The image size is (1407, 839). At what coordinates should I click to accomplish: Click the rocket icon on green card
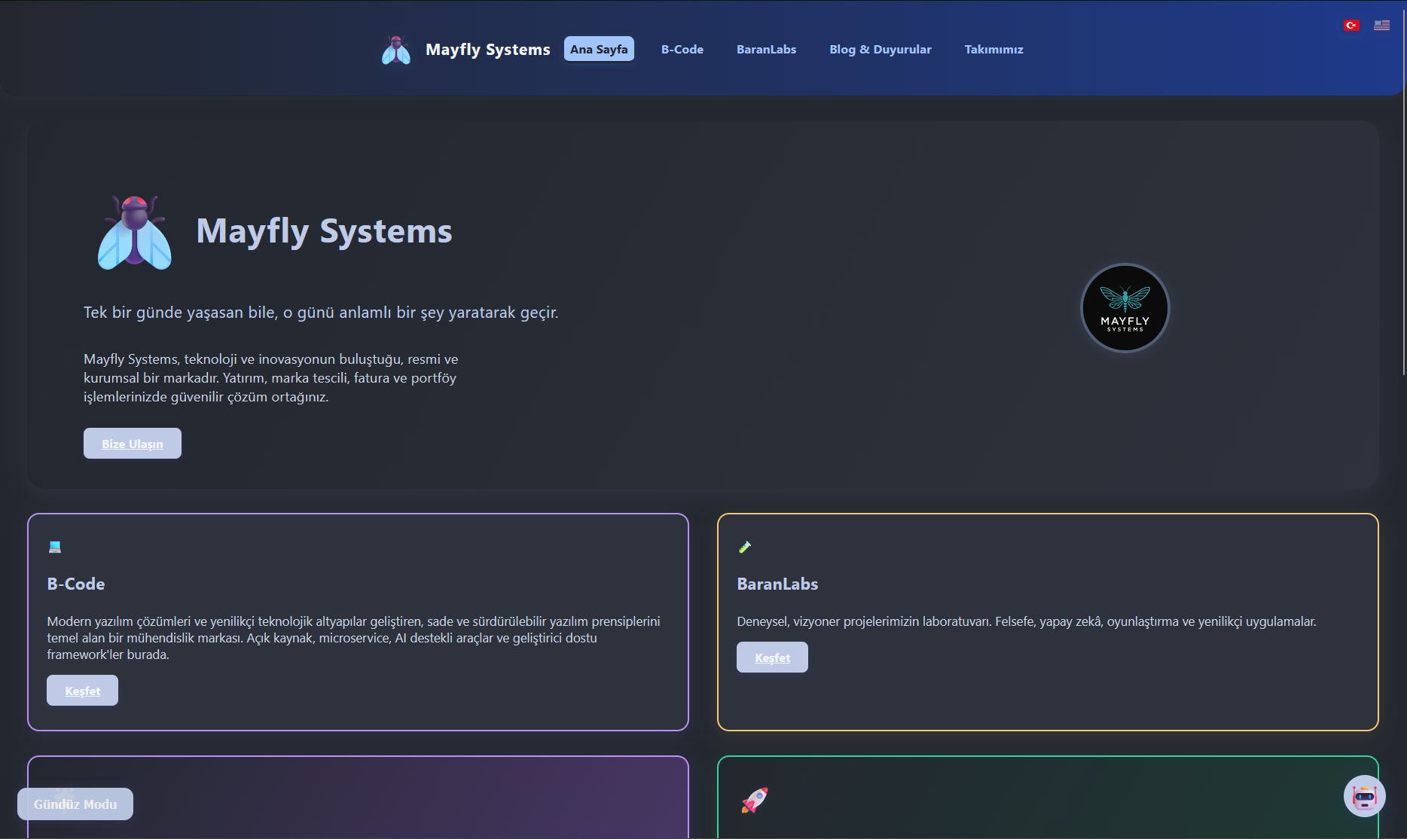click(754, 800)
